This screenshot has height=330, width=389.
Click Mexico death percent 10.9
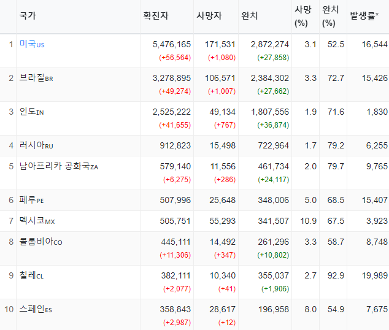coord(309,221)
